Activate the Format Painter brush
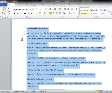This screenshot has height=93, width=112. pos(9,14)
